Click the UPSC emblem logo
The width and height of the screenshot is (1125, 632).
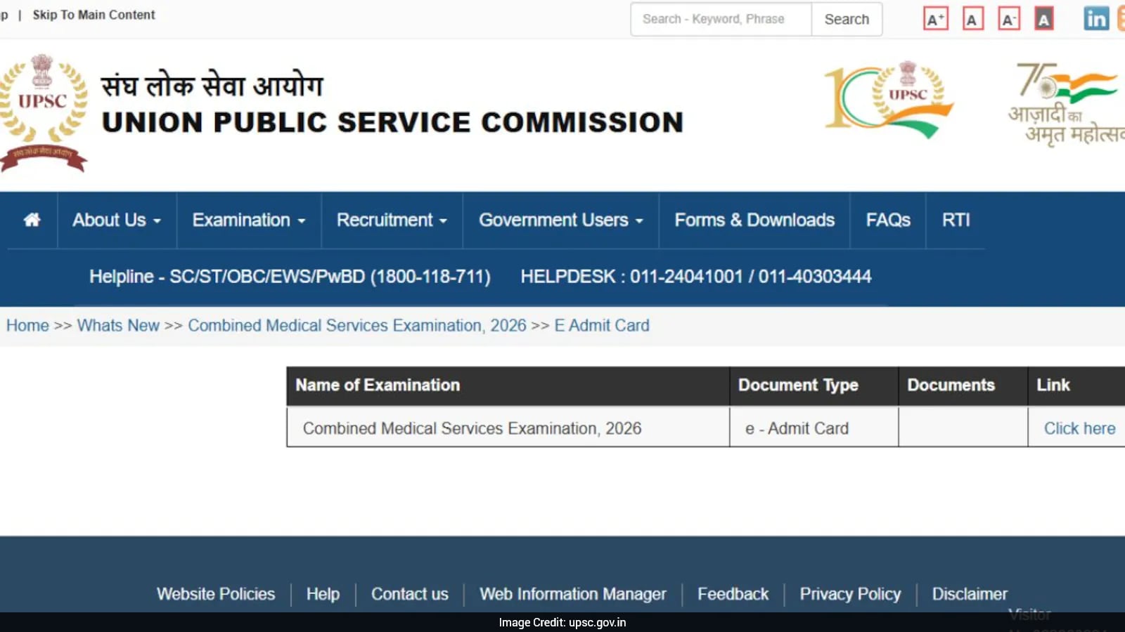(44, 112)
